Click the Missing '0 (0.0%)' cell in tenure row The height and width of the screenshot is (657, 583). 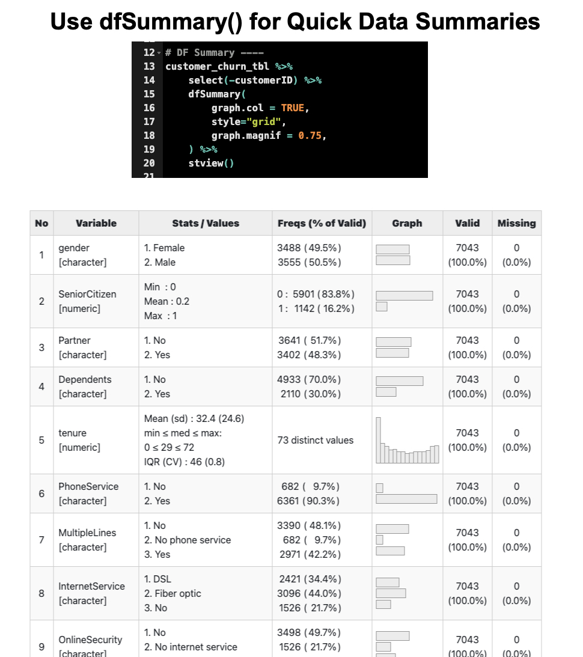pos(516,441)
